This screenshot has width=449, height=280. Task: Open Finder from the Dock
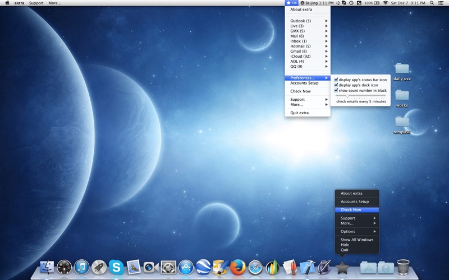[47, 267]
